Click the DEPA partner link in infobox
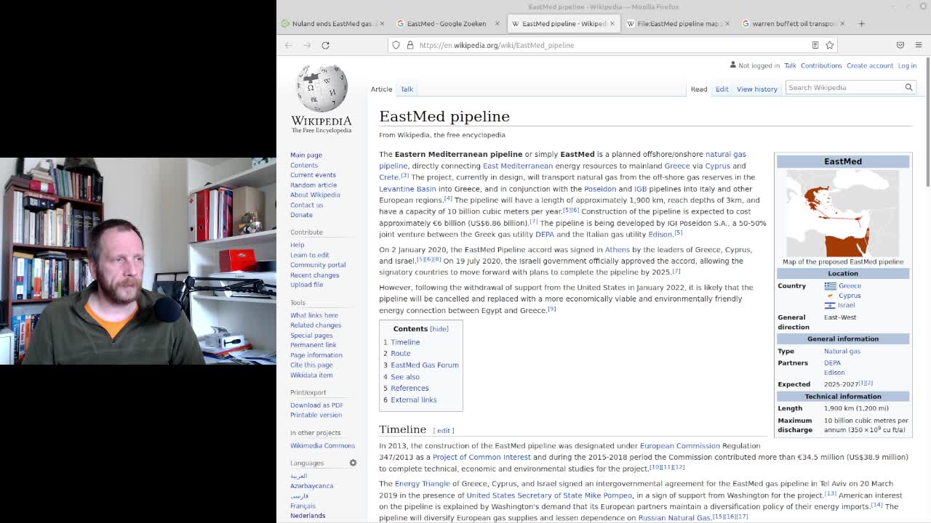Screen dimensions: 931x523 pos(832,363)
